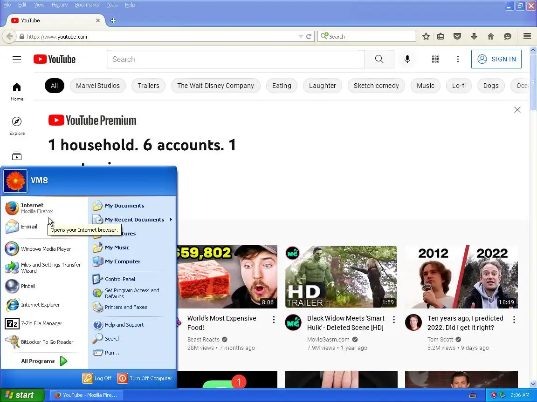537x402 pixels.
Task: Start voice search with the microphone icon
Action: click(x=407, y=59)
